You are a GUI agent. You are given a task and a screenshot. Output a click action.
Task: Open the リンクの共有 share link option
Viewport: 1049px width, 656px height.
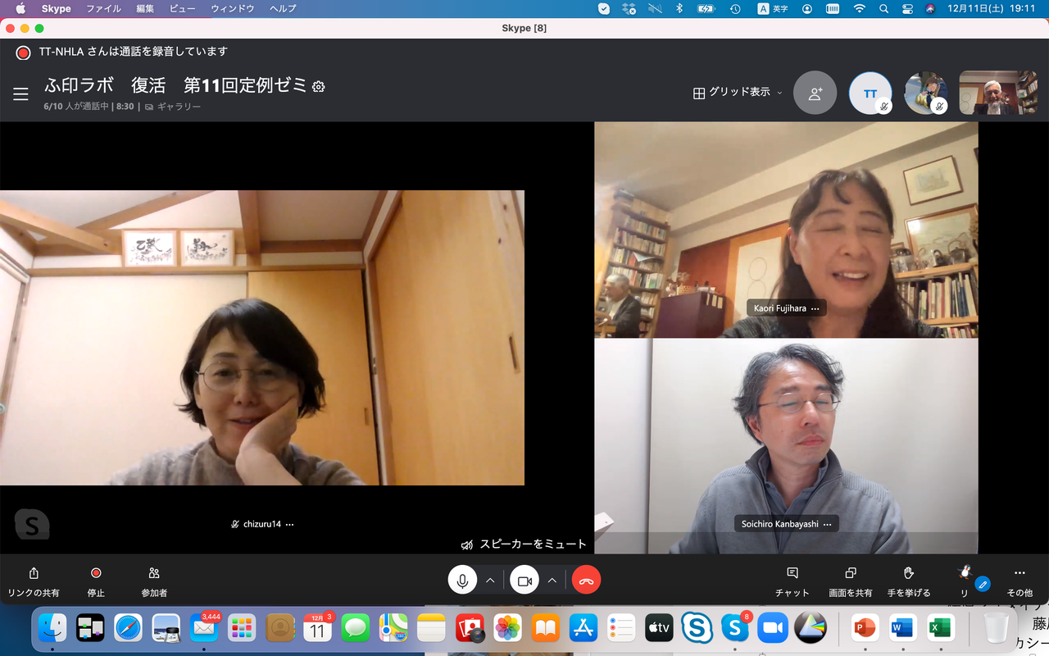[34, 581]
